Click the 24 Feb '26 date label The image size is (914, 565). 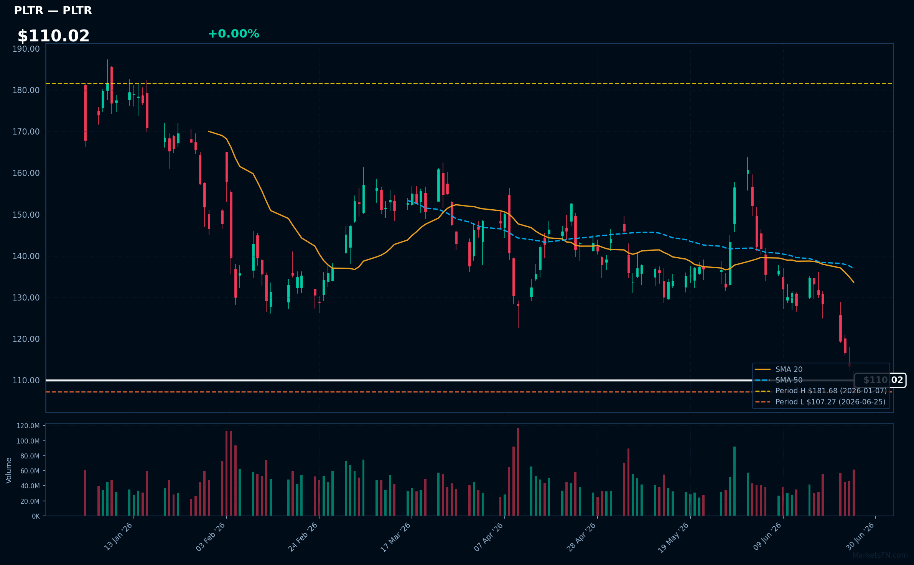pos(303,537)
